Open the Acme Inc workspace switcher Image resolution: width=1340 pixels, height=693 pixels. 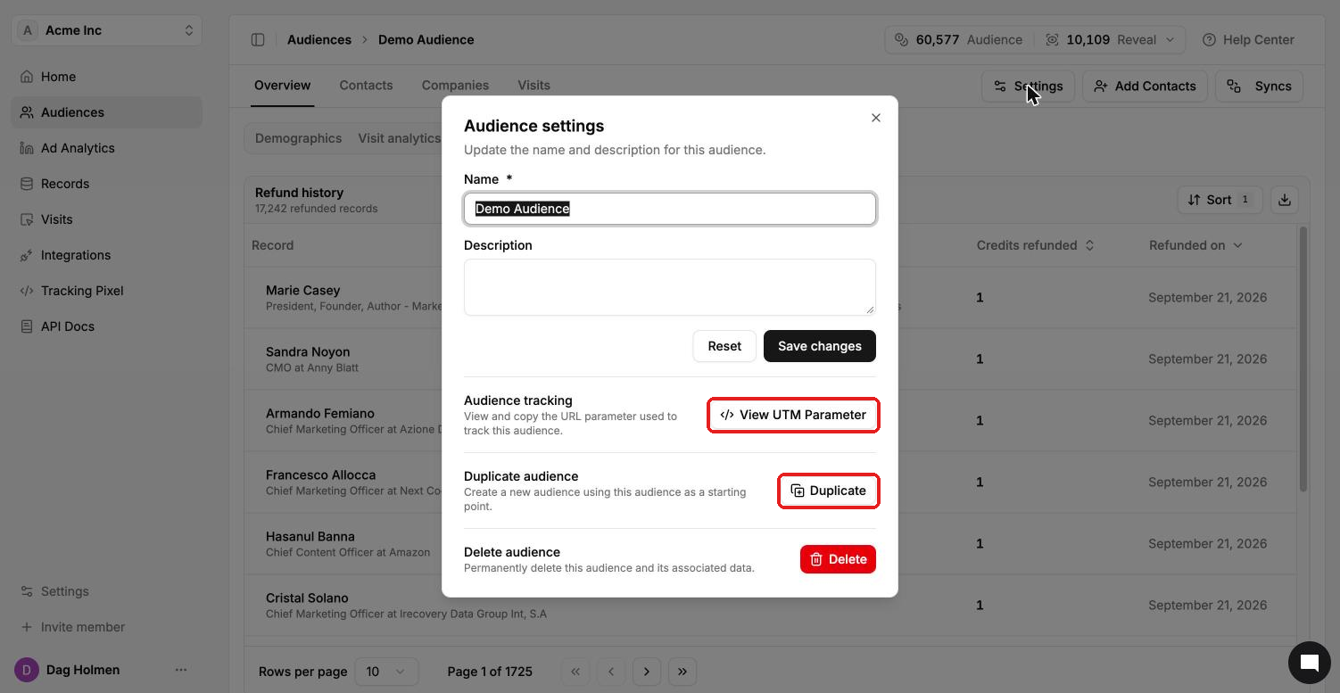click(107, 30)
